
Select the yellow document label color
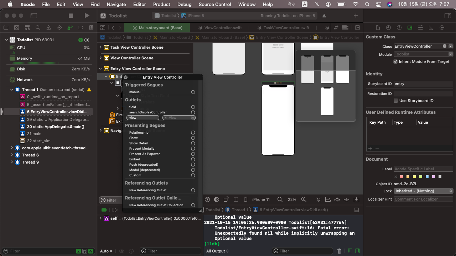pos(414,176)
